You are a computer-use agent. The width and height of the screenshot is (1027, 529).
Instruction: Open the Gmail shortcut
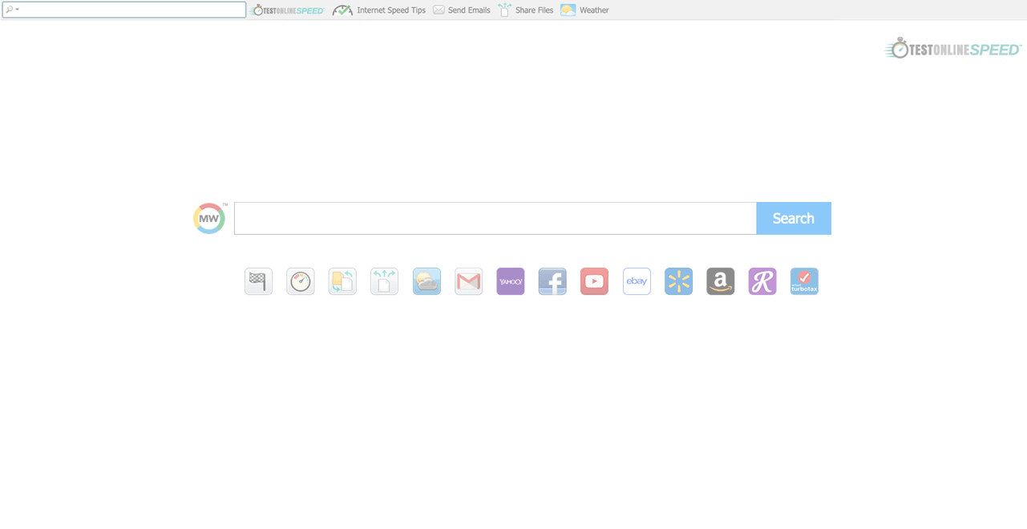(x=468, y=281)
